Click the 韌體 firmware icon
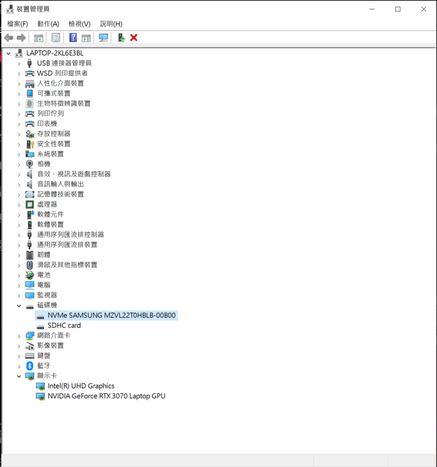Image resolution: width=437 pixels, height=467 pixels. pos(30,255)
